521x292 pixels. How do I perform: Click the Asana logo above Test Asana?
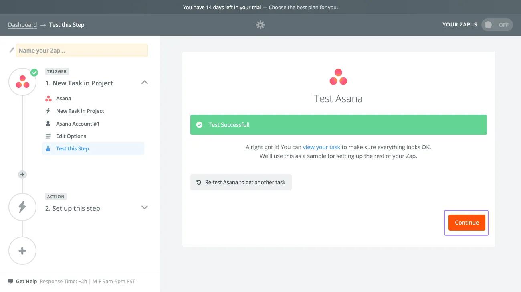(x=338, y=77)
